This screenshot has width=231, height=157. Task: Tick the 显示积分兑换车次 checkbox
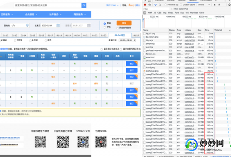pyautogui.click(x=101, y=49)
